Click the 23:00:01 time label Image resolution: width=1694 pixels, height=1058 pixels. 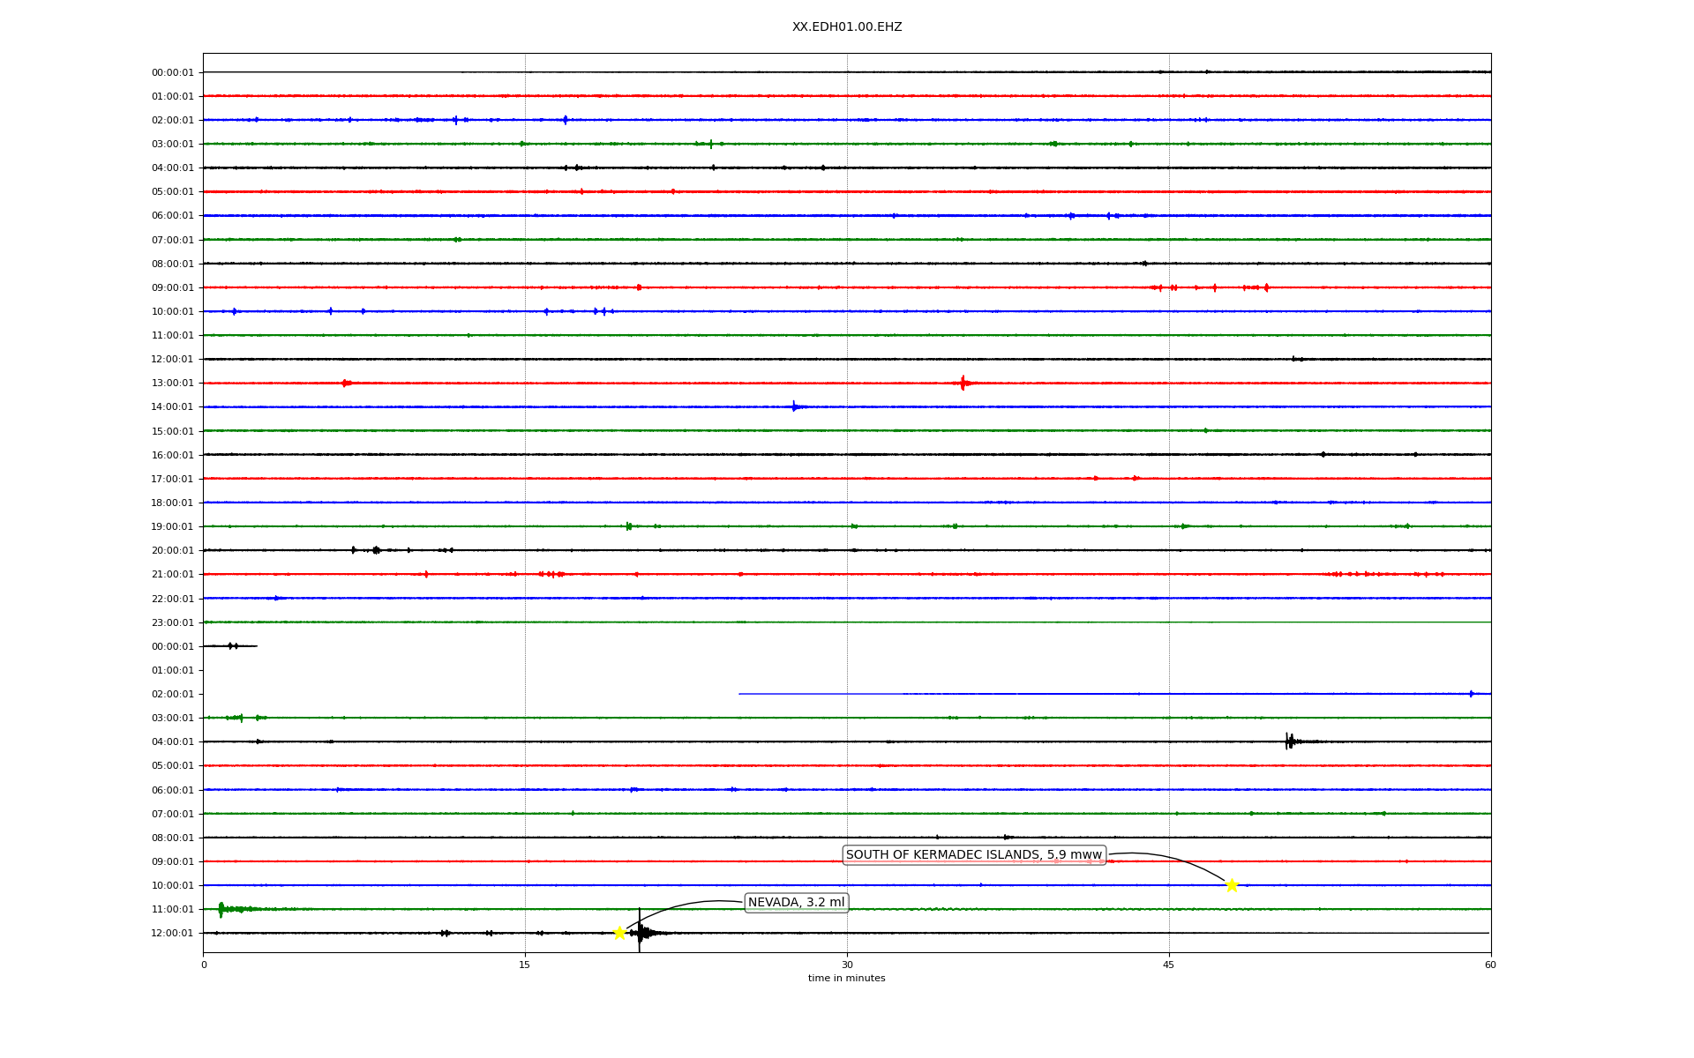coord(172,622)
